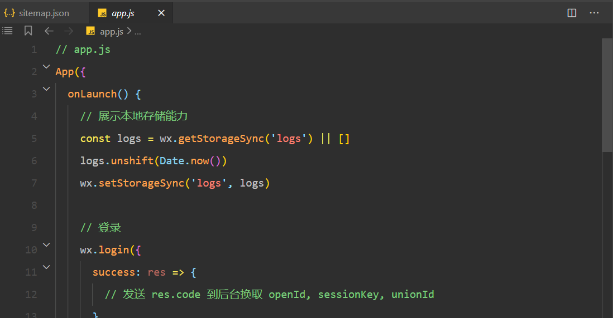Click 'Date' on line 6
The width and height of the screenshot is (613, 318).
pos(171,161)
